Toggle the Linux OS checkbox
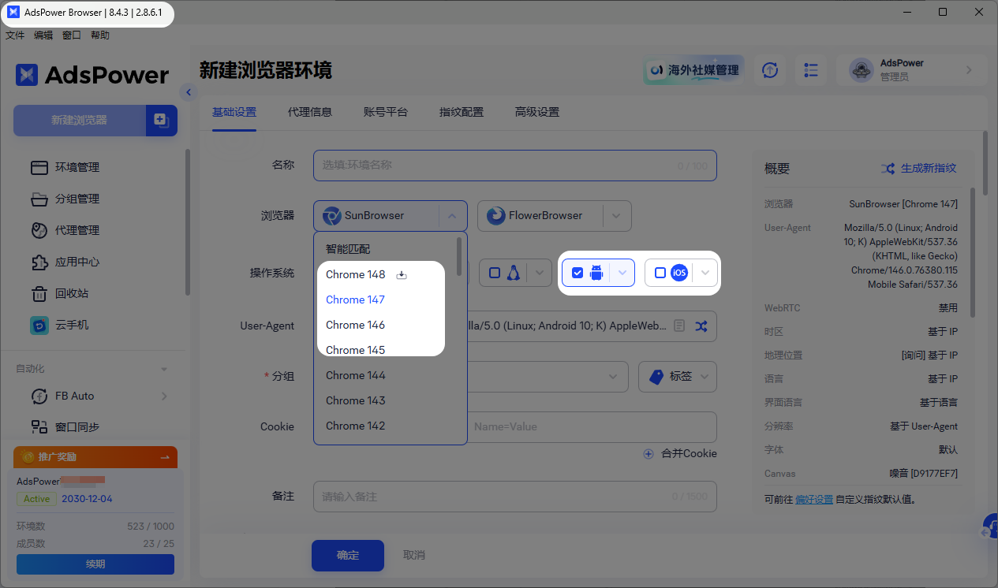Viewport: 998px width, 588px height. 495,273
